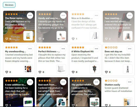Viewport: 137px width, 107px height.
Task: Open 'Does not stay on' review title
Action: (x=113, y=52)
